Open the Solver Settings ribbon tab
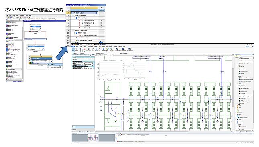The image size is (259, 147). (109, 46)
